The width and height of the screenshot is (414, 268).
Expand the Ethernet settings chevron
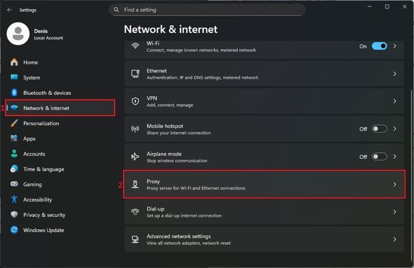[x=395, y=74]
